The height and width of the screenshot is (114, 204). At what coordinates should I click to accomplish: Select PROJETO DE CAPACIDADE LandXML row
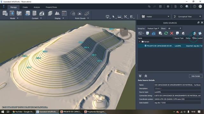pos(170,46)
